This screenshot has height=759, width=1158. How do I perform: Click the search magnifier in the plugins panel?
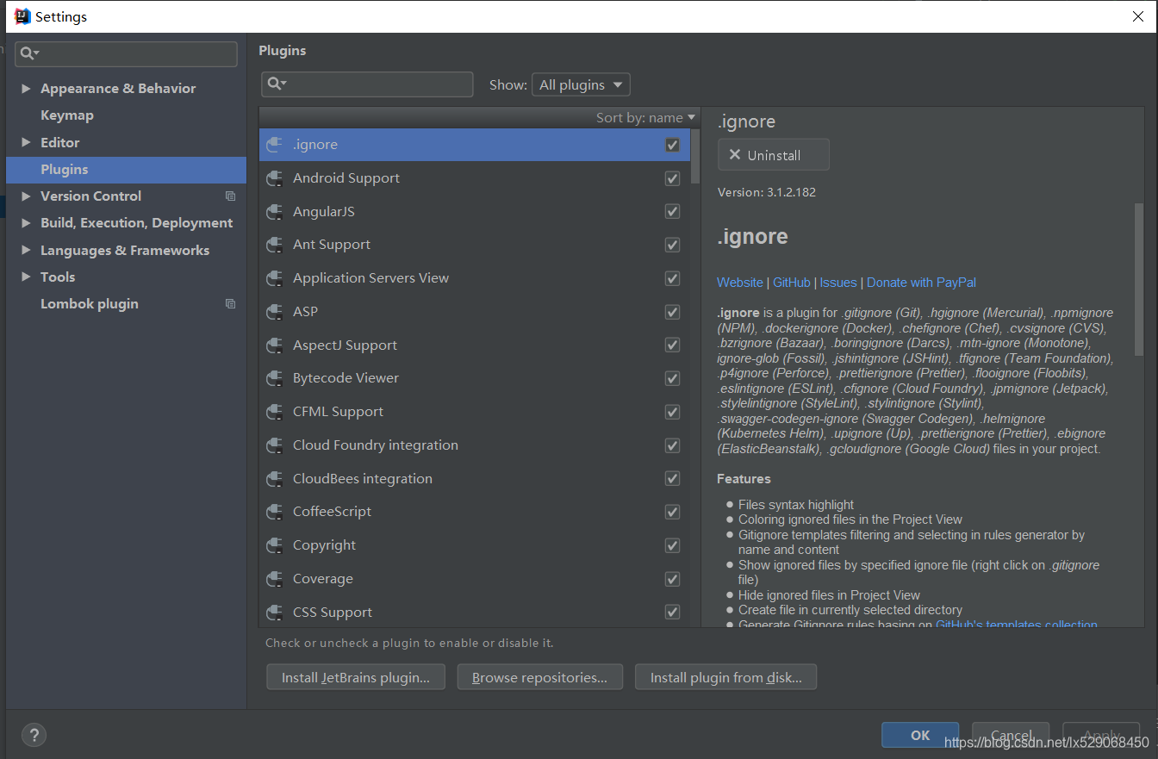(x=276, y=84)
